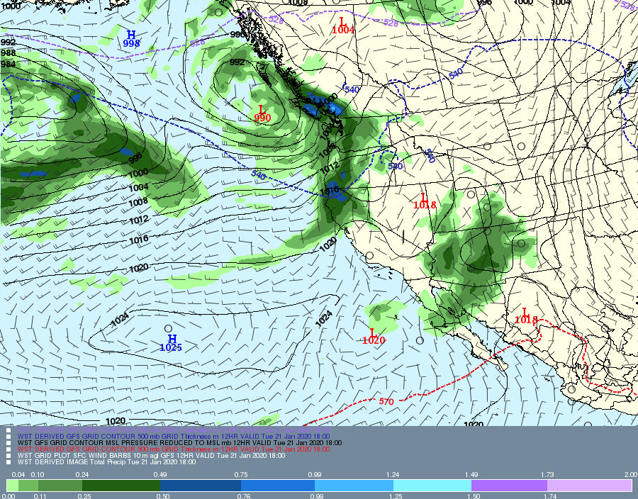Click the 570 red thickness contour label
Screen dimensions: 638x499
point(386,402)
